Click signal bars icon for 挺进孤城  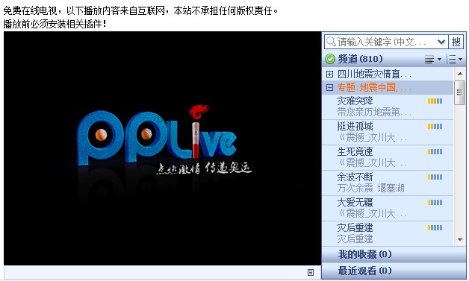pyautogui.click(x=435, y=127)
